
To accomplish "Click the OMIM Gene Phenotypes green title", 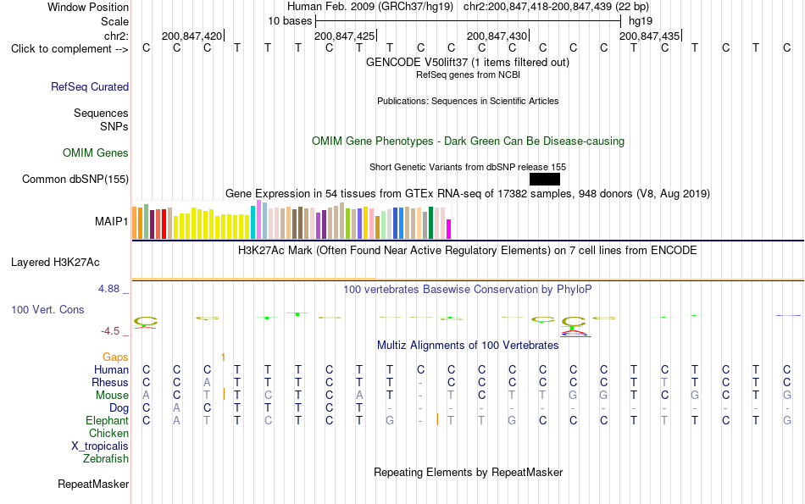I will (469, 141).
